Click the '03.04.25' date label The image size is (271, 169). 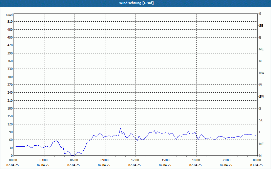click(256, 165)
